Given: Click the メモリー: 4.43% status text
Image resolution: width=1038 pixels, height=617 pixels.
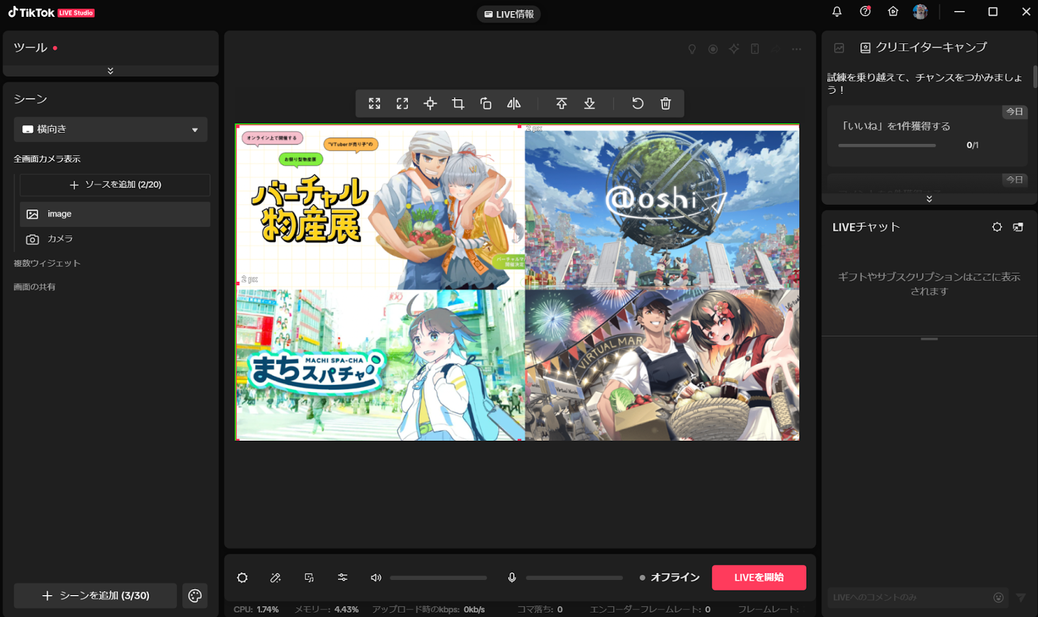Looking at the screenshot, I should 326,609.
